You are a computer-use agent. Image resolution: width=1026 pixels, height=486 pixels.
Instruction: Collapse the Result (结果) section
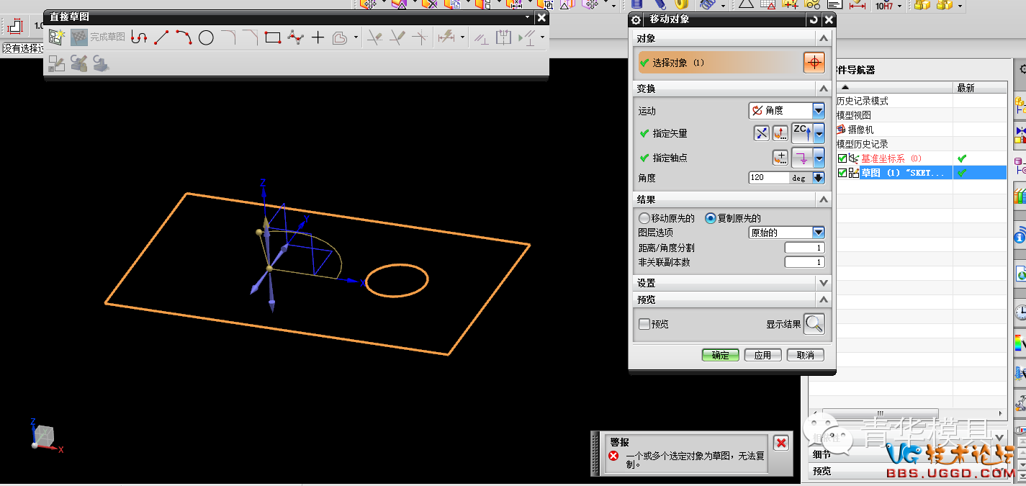pyautogui.click(x=824, y=199)
